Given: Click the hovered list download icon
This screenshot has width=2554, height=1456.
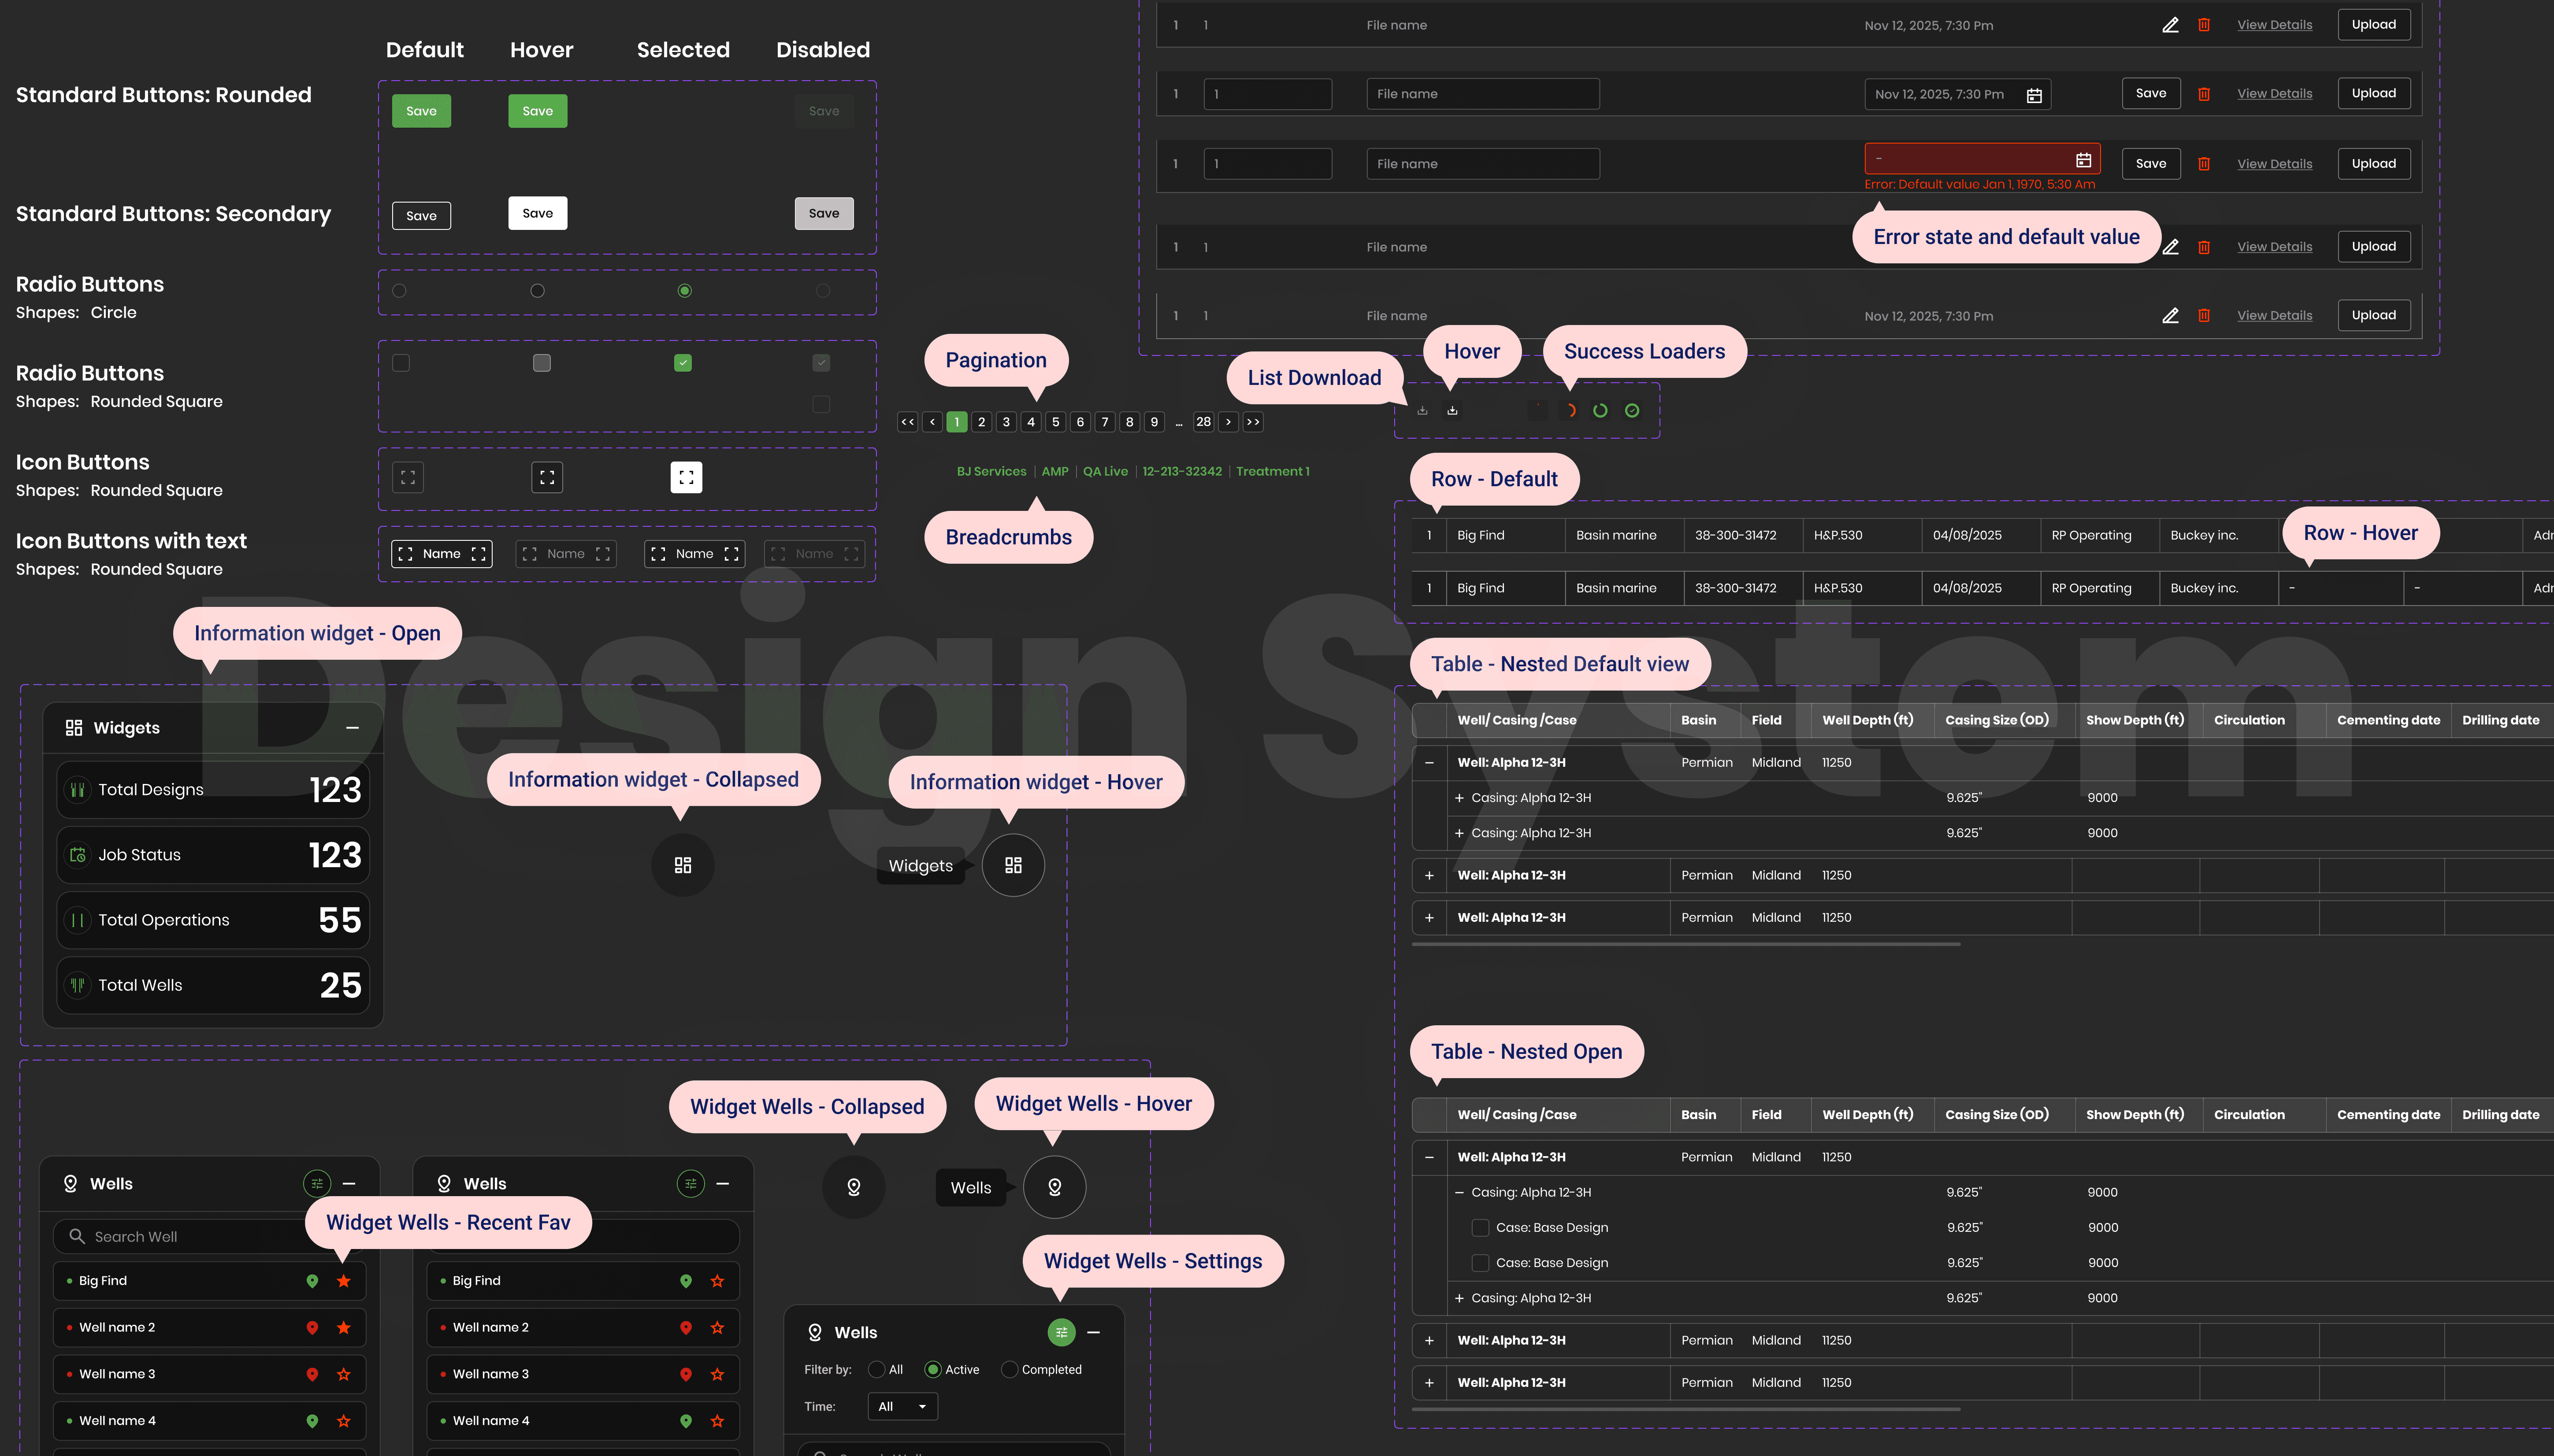Looking at the screenshot, I should pos(1451,410).
